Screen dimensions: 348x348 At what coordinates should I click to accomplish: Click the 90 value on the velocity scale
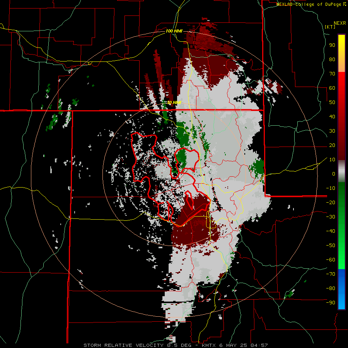[x=332, y=45]
